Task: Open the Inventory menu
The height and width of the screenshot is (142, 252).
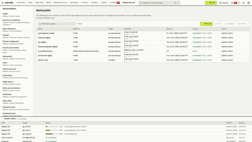Action: coord(21,3)
